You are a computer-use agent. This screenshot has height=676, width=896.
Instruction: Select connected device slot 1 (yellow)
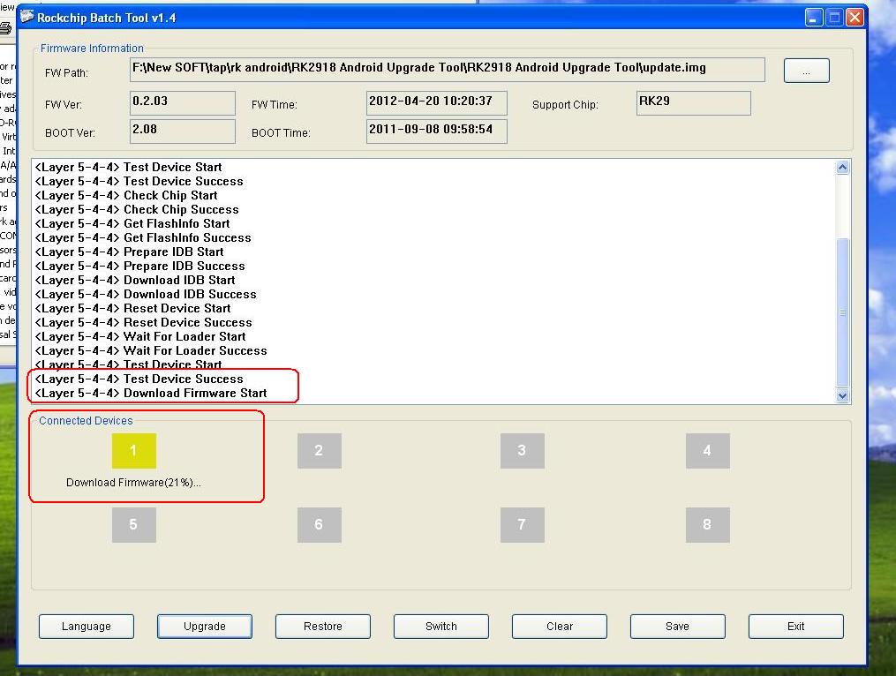coord(133,450)
